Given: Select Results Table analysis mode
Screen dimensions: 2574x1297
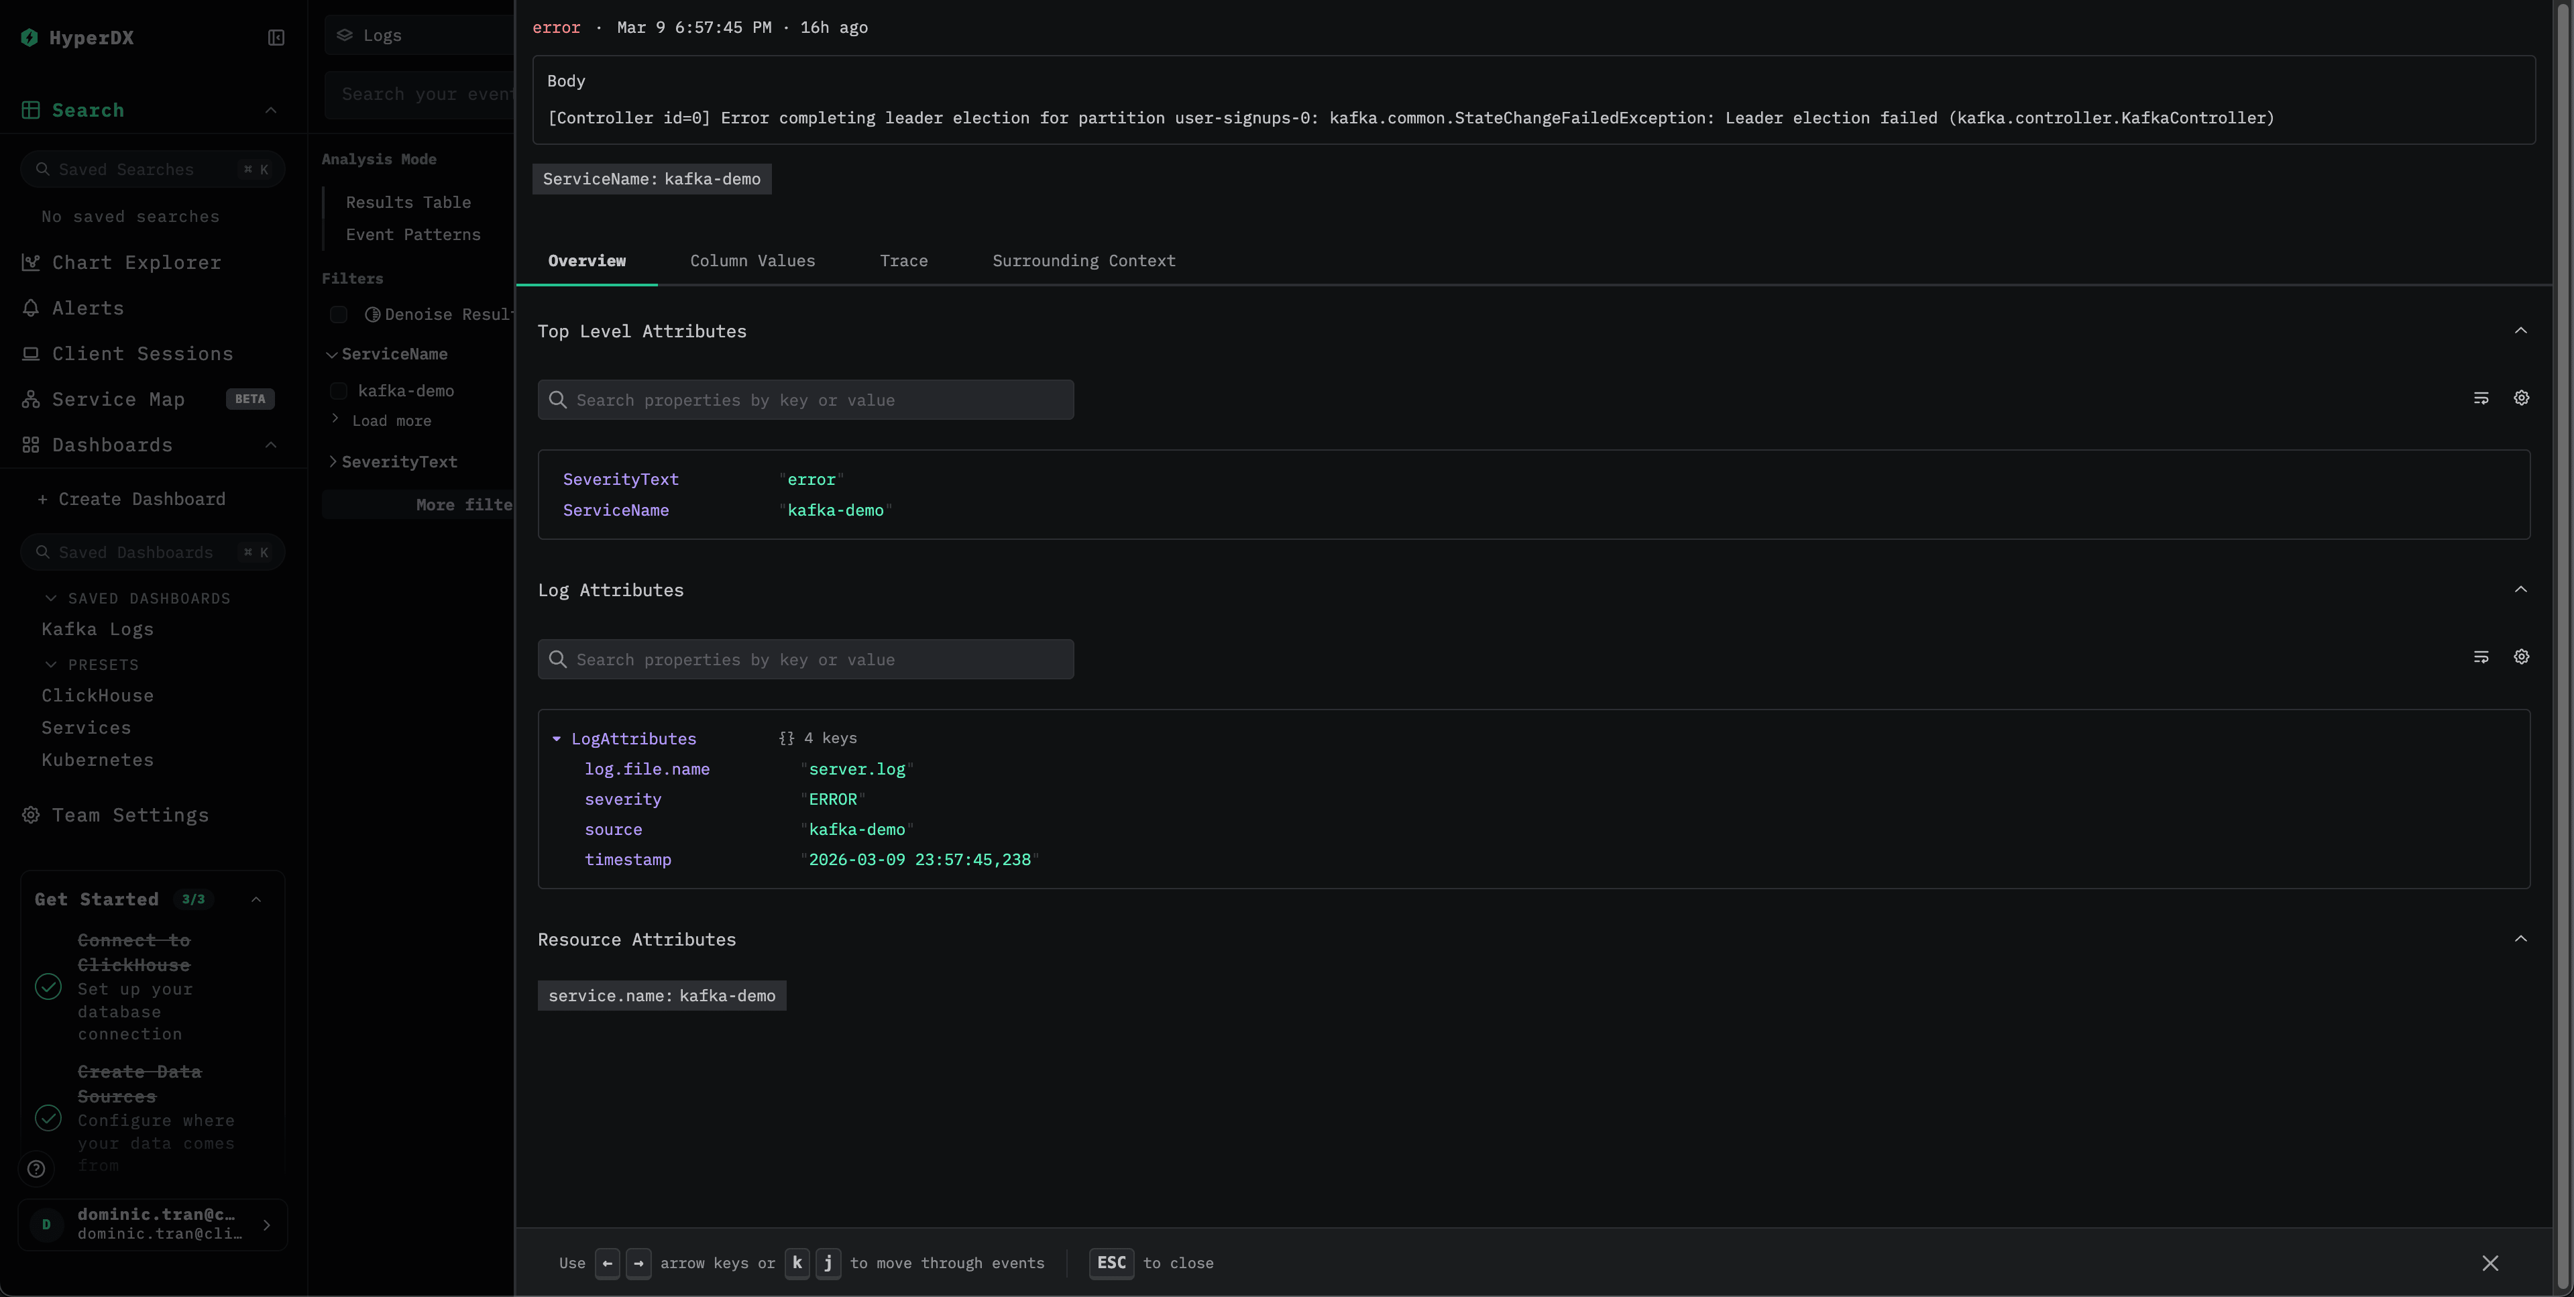Looking at the screenshot, I should point(408,203).
